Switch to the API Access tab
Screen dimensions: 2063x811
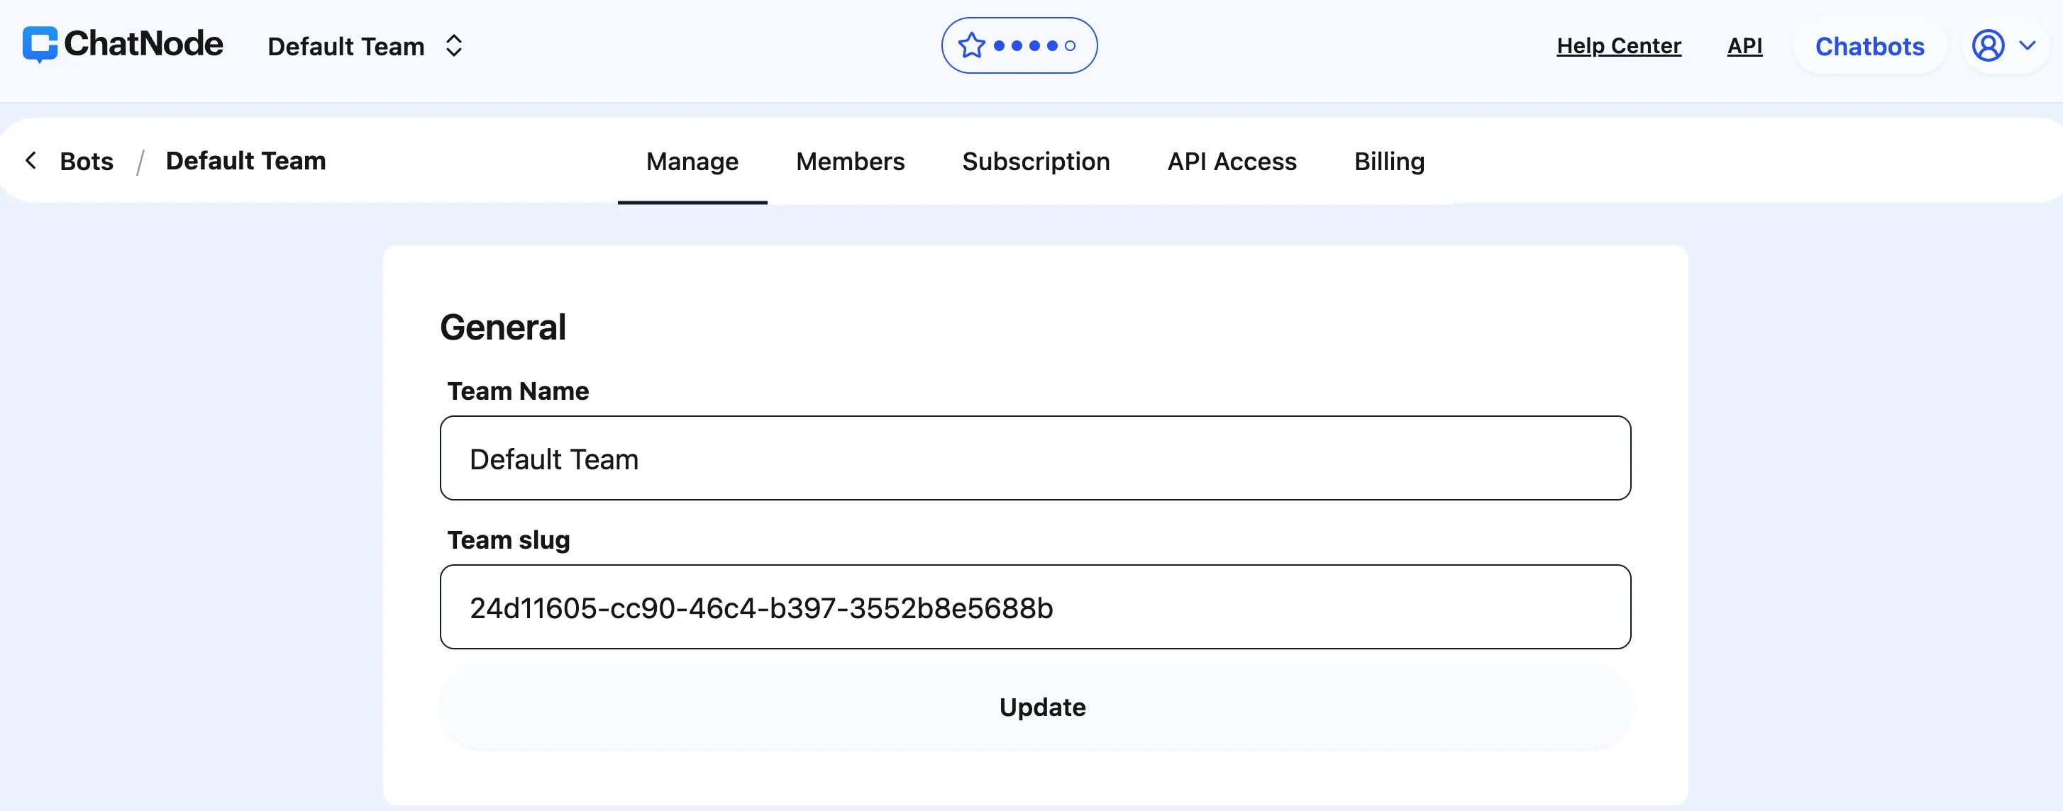(x=1232, y=162)
